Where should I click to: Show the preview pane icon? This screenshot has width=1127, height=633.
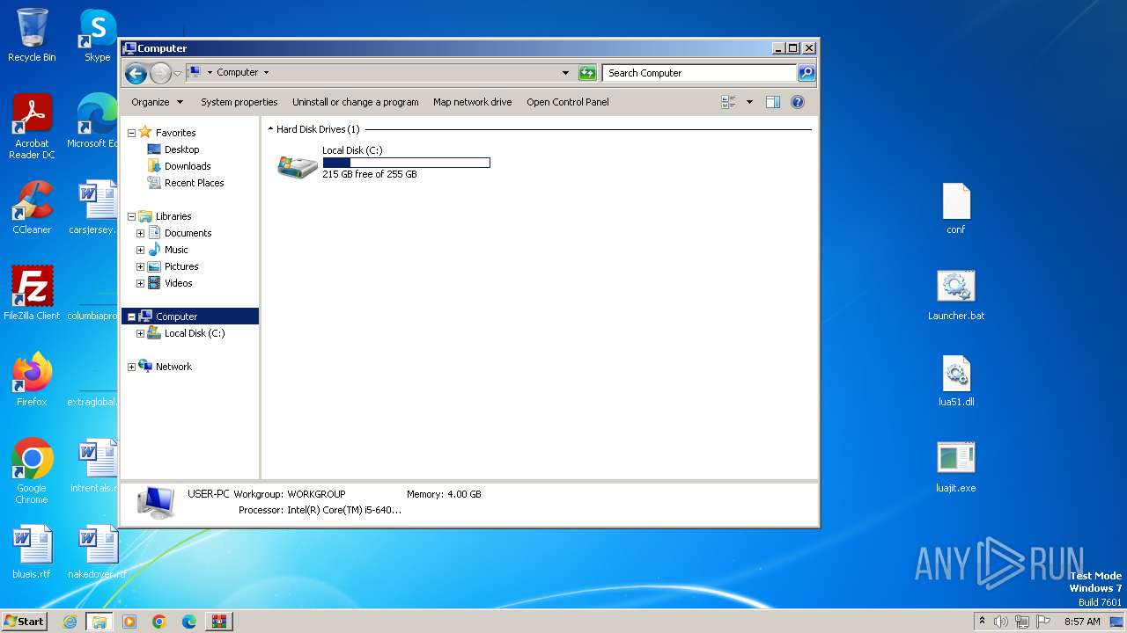point(773,102)
